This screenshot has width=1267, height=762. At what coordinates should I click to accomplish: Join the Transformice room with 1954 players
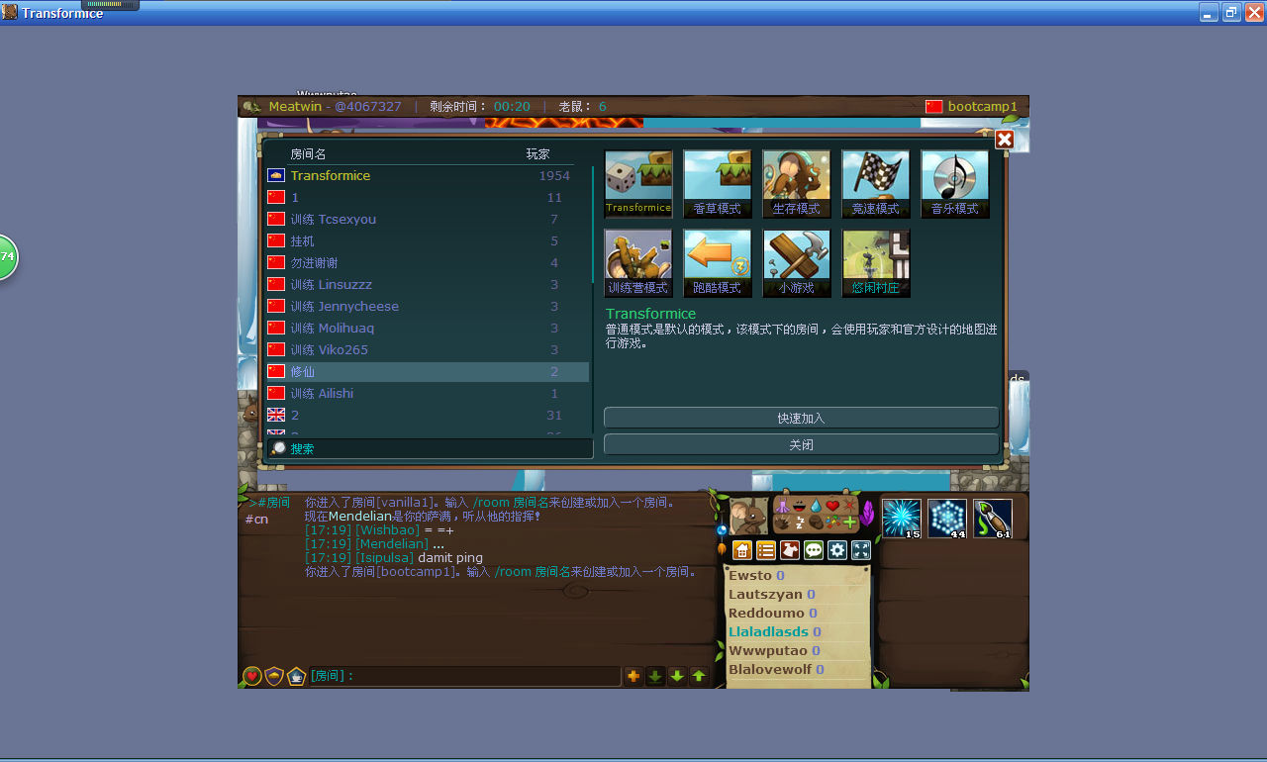428,175
